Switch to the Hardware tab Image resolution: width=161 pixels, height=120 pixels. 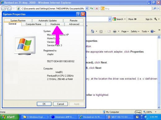[x=55, y=24]
